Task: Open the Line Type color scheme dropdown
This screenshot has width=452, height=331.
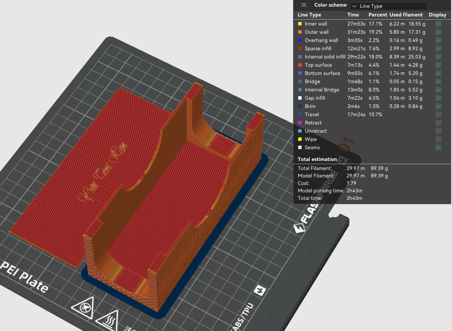Action: click(389, 6)
